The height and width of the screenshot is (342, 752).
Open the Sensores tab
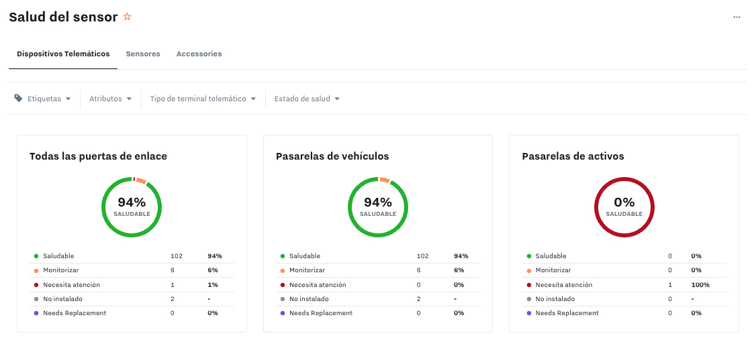pyautogui.click(x=143, y=54)
